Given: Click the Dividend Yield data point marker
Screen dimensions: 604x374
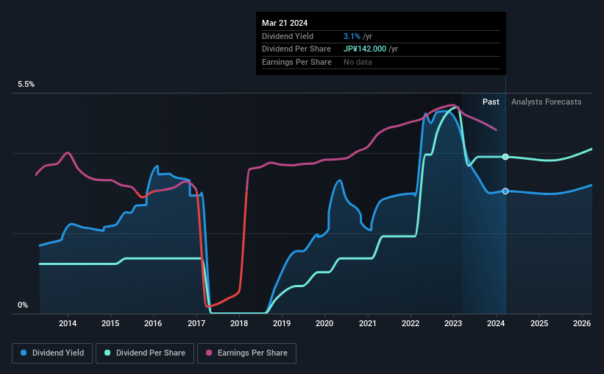Looking at the screenshot, I should [x=505, y=191].
